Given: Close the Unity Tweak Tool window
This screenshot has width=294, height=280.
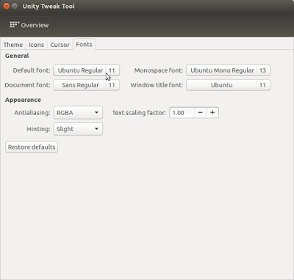Looking at the screenshot, I should point(7,6).
